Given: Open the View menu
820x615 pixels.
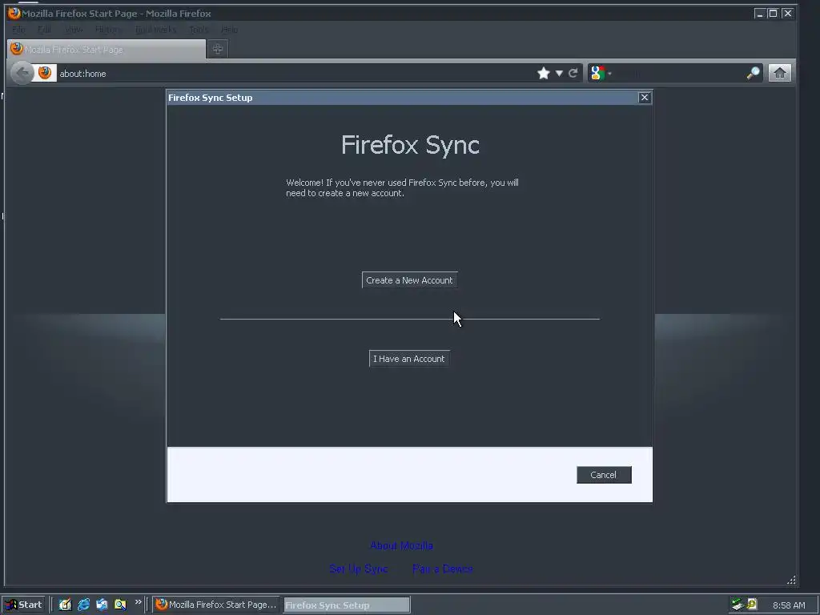Looking at the screenshot, I should pyautogui.click(x=74, y=30).
